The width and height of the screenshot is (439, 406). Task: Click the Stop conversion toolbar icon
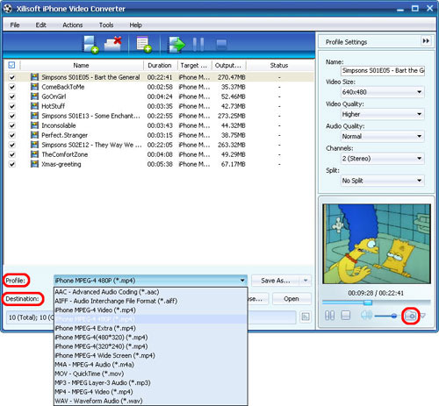(x=221, y=45)
